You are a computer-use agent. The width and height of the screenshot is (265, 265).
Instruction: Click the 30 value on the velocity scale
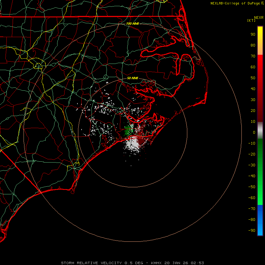(253, 100)
